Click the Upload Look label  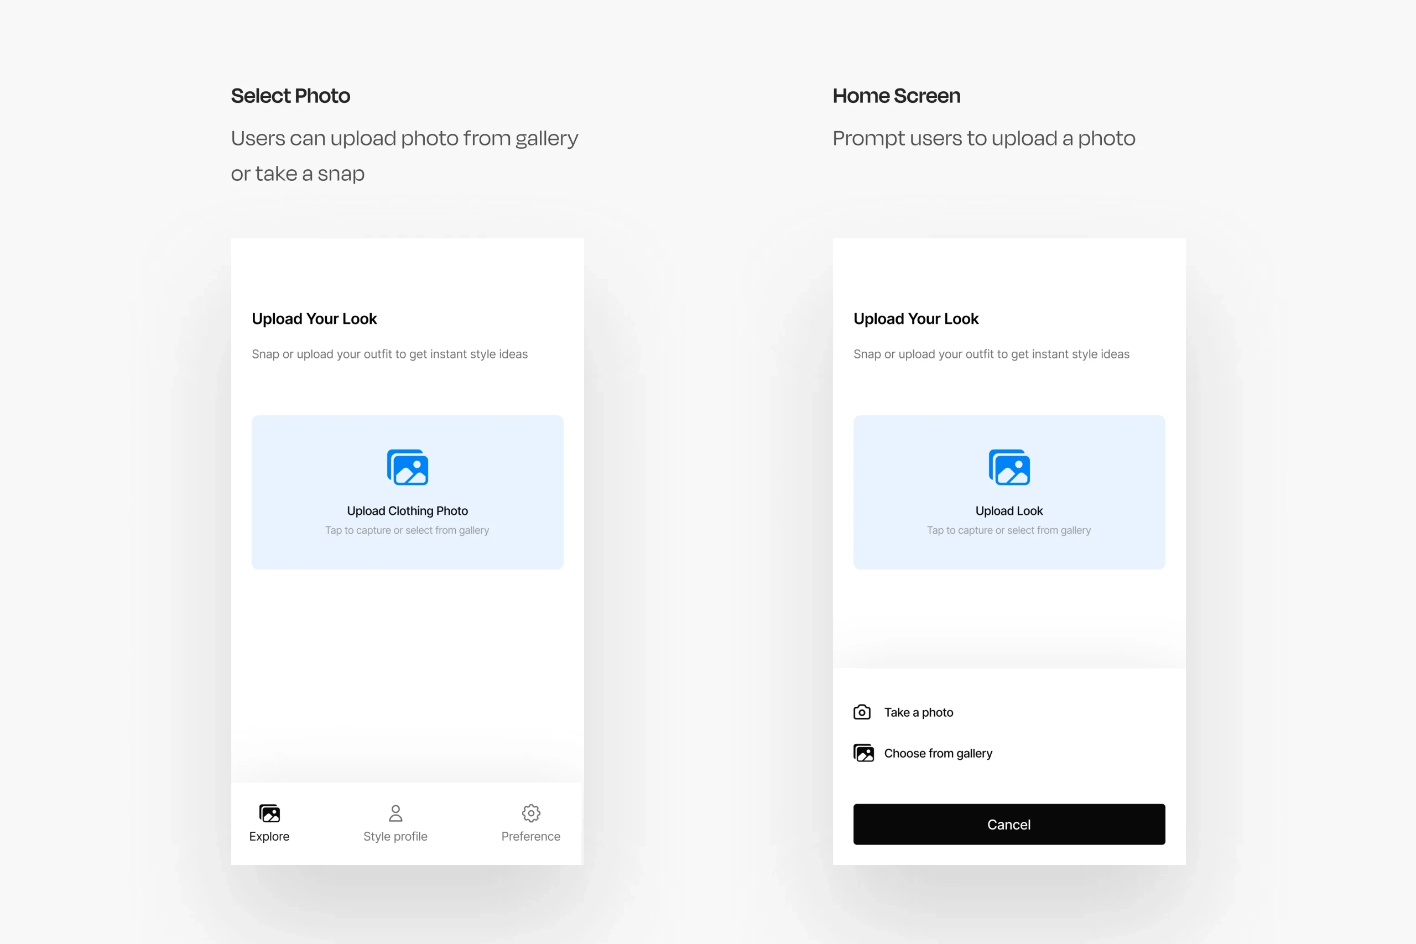1009,510
